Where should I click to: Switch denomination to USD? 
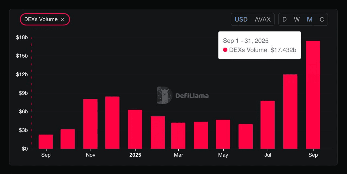(x=241, y=19)
